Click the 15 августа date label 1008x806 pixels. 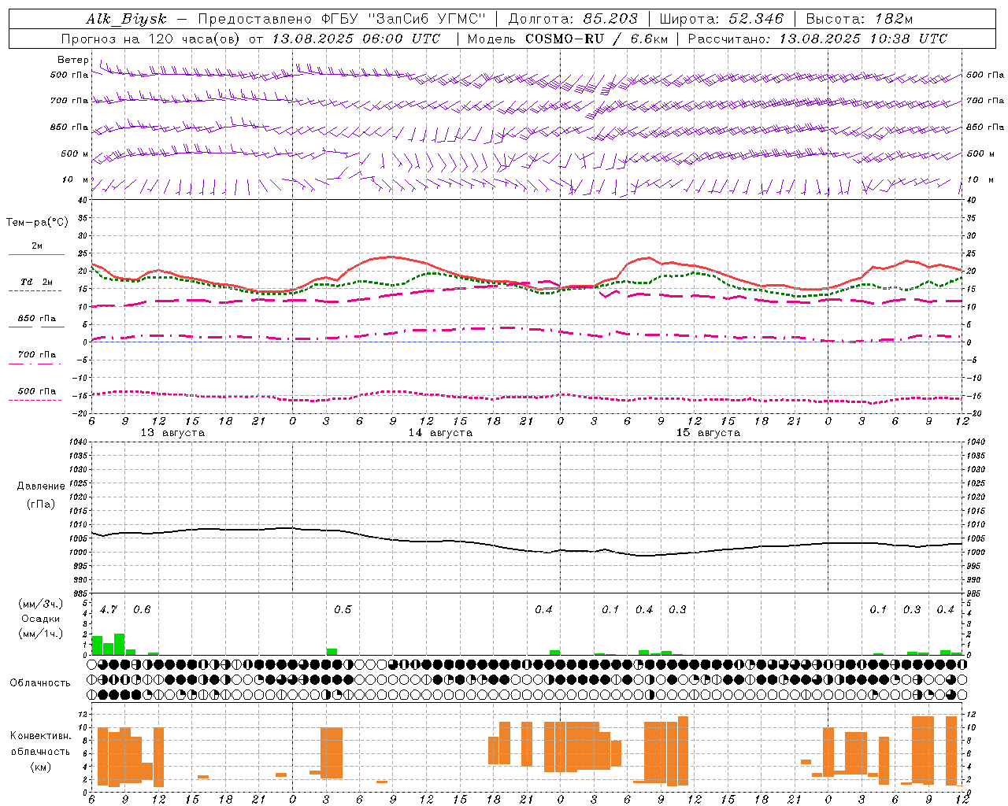[x=708, y=433]
